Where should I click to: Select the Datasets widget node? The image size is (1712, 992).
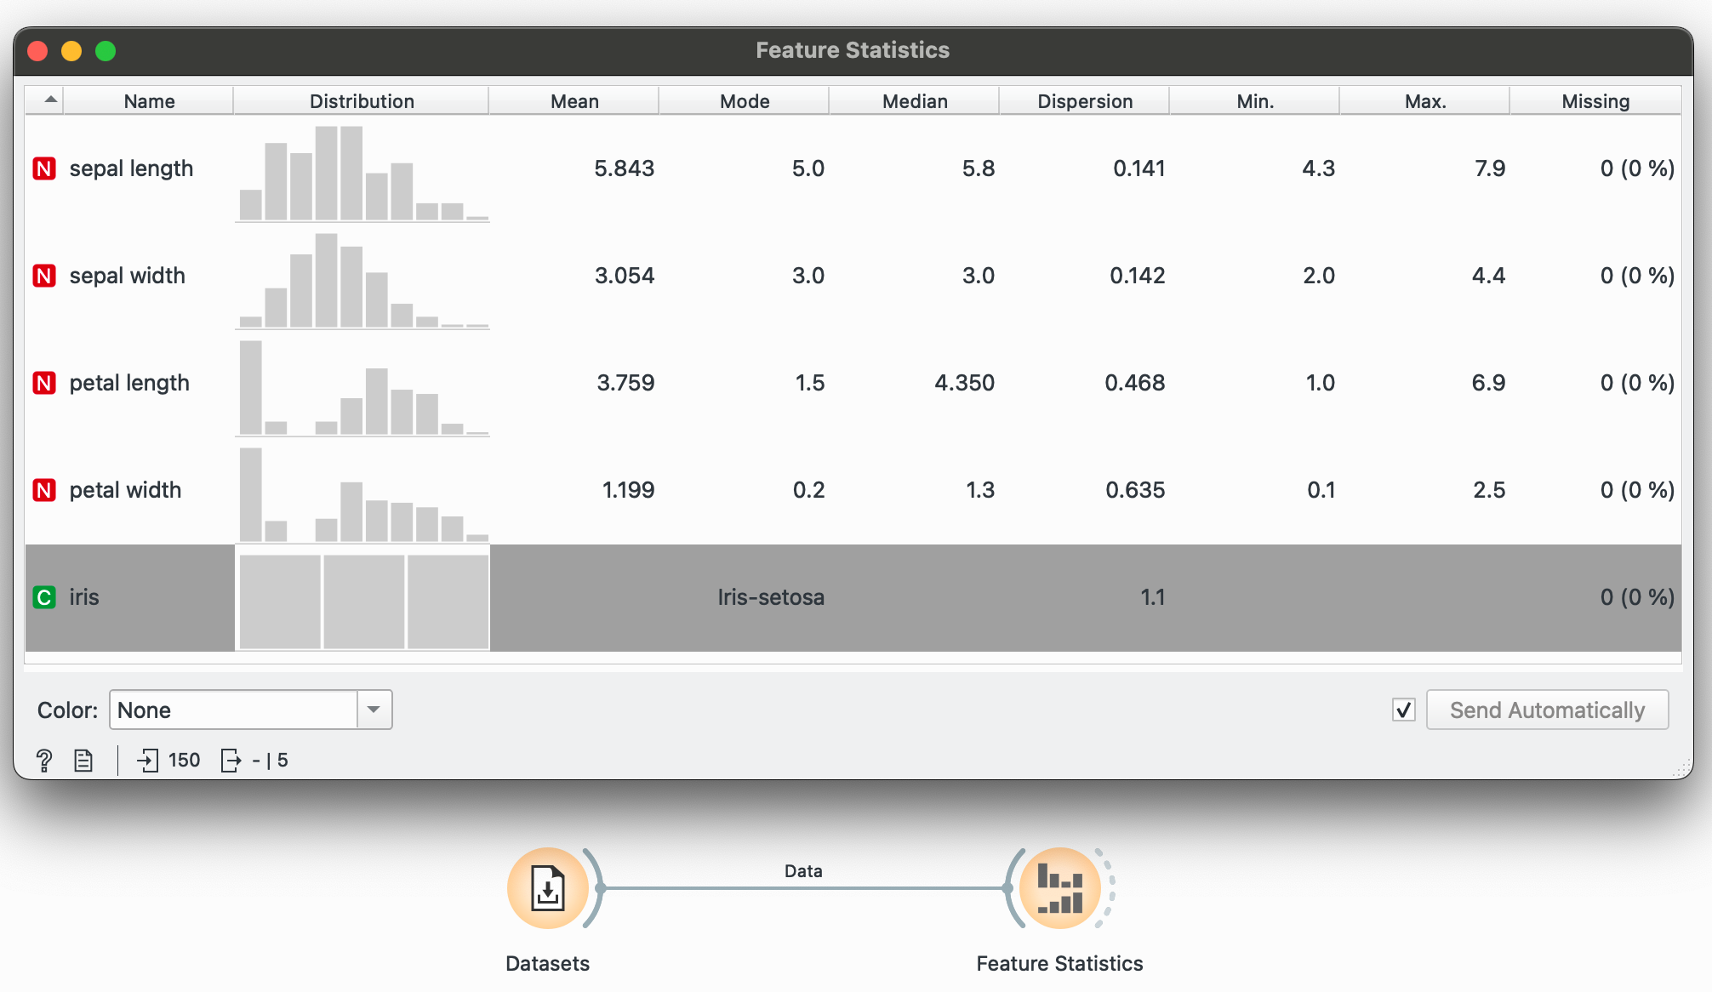click(547, 888)
